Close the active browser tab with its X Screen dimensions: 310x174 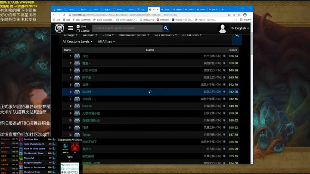click(x=158, y=9)
